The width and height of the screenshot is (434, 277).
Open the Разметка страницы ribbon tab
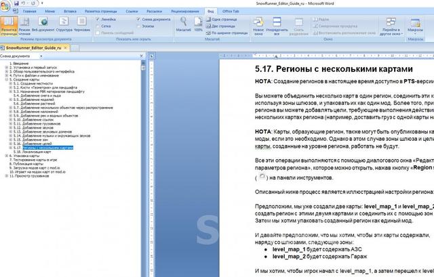click(101, 12)
